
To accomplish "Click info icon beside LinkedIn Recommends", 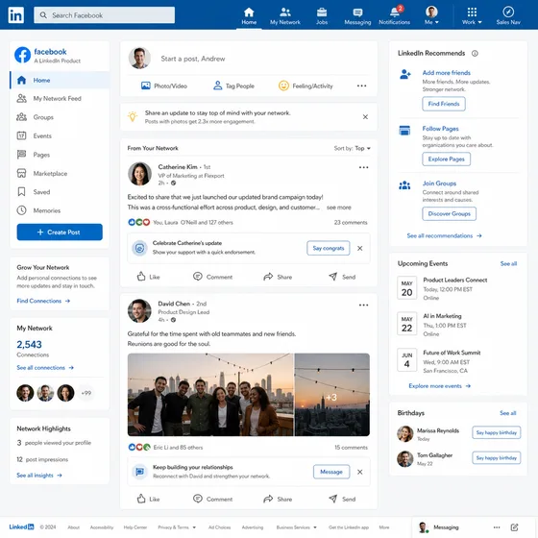I will tap(475, 53).
